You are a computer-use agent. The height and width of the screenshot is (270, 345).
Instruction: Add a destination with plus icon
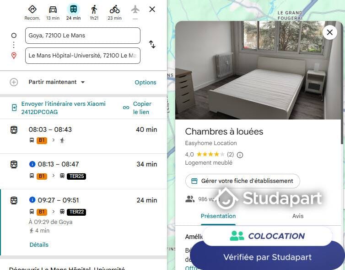coord(14,82)
